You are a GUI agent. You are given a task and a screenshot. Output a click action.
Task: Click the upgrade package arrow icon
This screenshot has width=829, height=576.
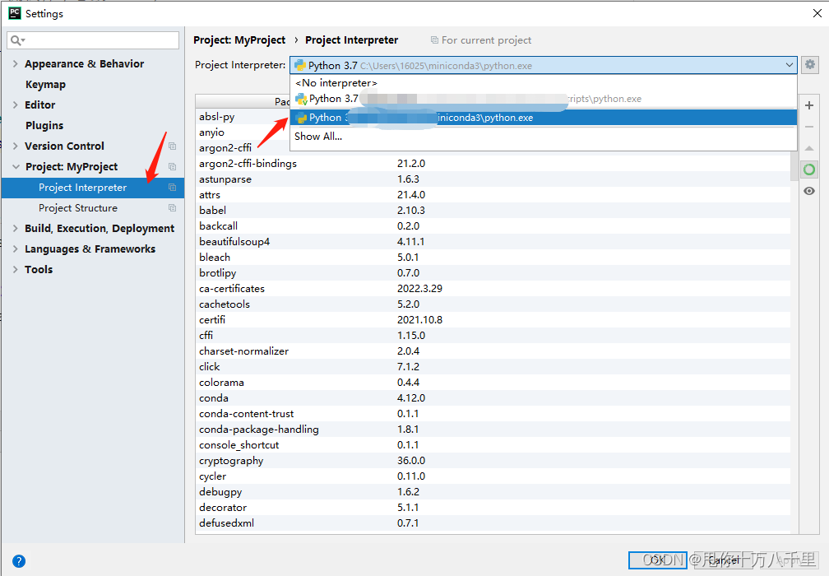click(x=809, y=149)
